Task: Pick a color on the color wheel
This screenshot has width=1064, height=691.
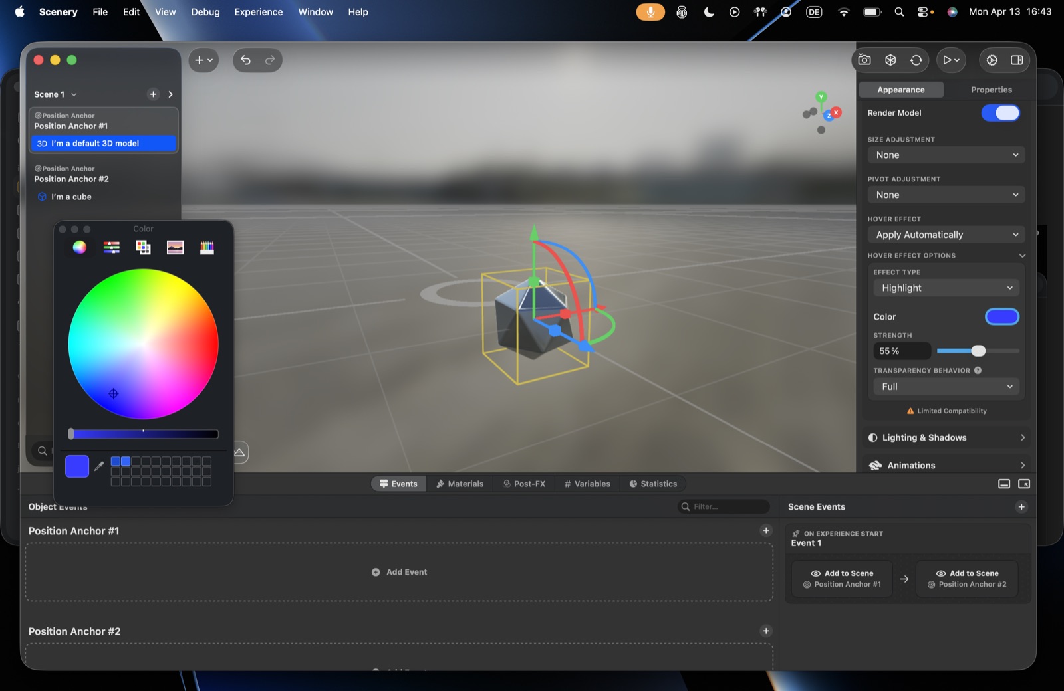Action: coord(143,344)
